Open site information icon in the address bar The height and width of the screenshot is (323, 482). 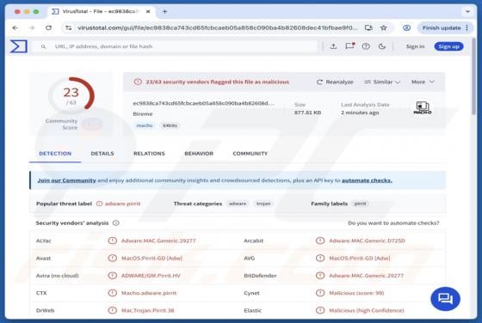(x=69, y=27)
